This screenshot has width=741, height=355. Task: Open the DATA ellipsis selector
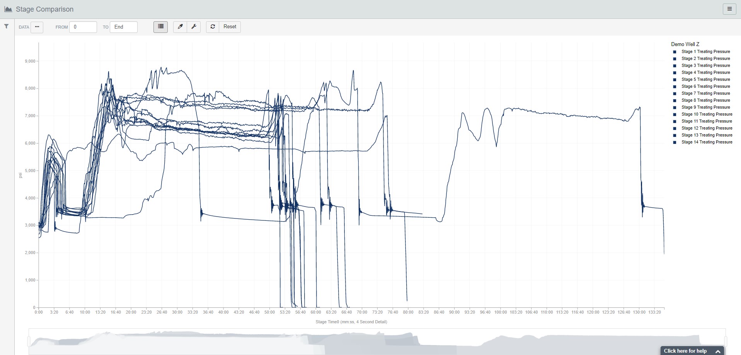[x=37, y=27]
